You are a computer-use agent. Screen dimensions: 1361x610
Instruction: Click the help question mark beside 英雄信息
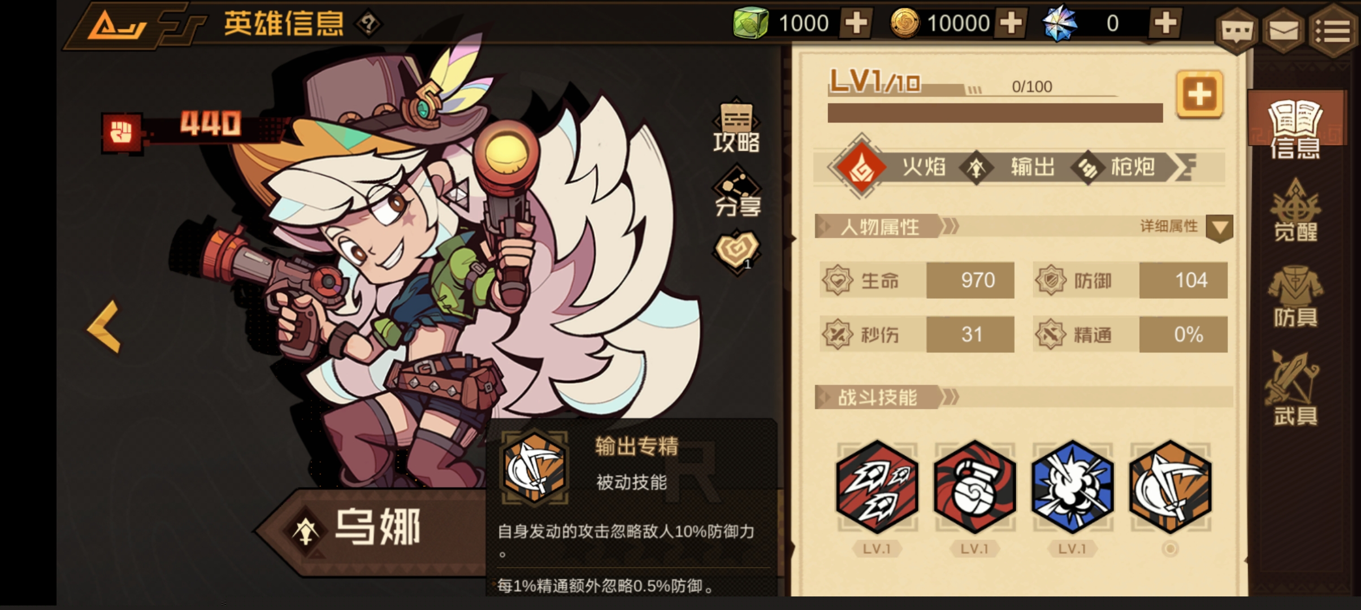(369, 24)
